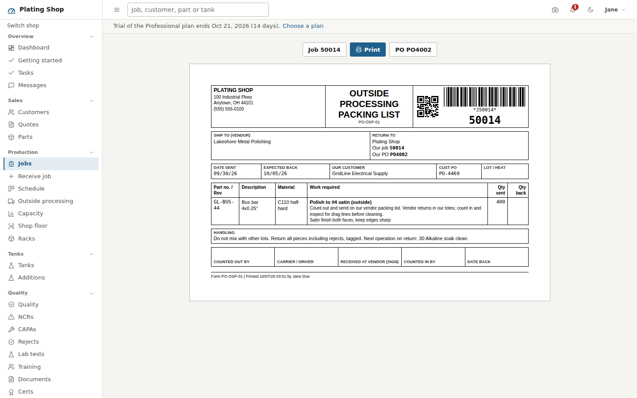
Task: Go to Getting started page
Action: point(51,61)
